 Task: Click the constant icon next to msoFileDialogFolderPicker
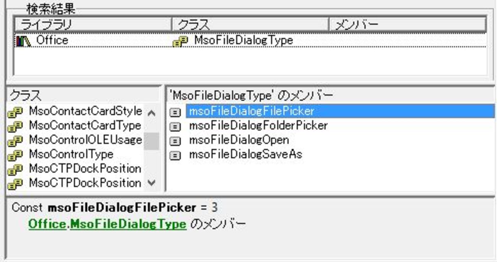175,127
